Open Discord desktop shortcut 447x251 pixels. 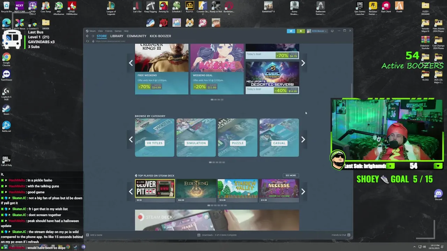coord(438,195)
